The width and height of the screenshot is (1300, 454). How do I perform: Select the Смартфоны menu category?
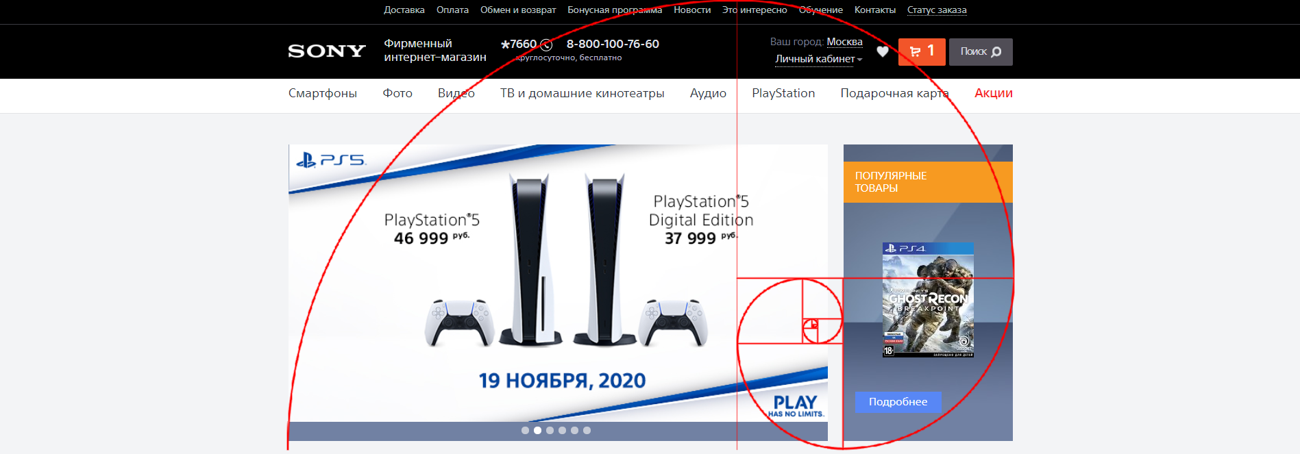pos(323,93)
